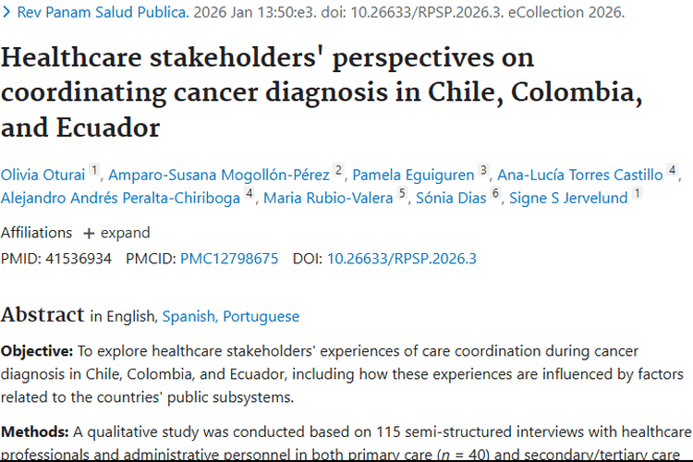
Task: Click affiliation superscript 2 after Mogollón-Pérez
Action: [x=339, y=170]
